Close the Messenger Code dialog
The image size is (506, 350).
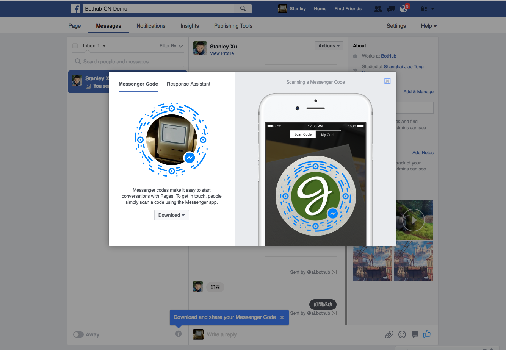click(x=387, y=81)
